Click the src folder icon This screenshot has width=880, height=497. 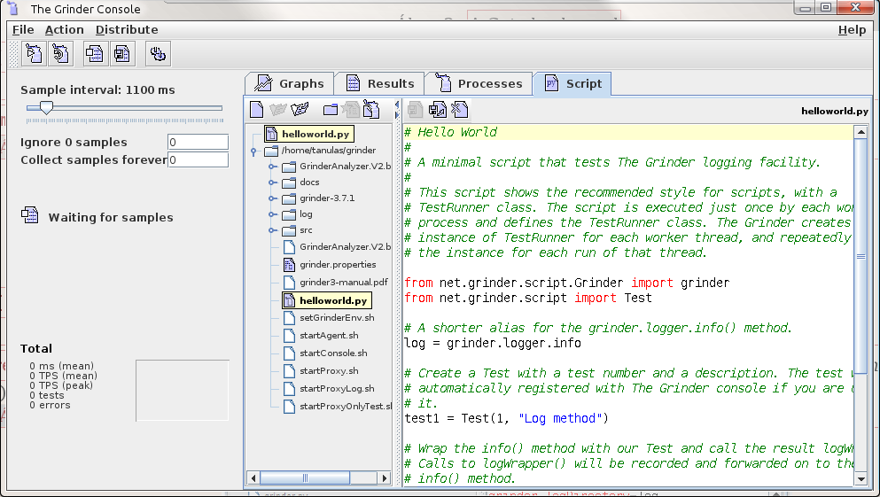[x=289, y=230]
